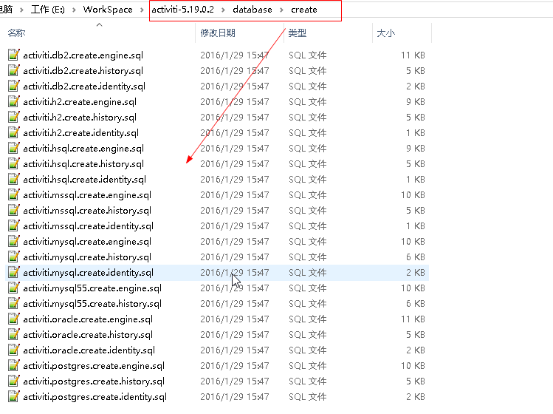Select the file name activiti.oracle.create.engine.sql
The width and height of the screenshot is (553, 414).
tap(88, 319)
